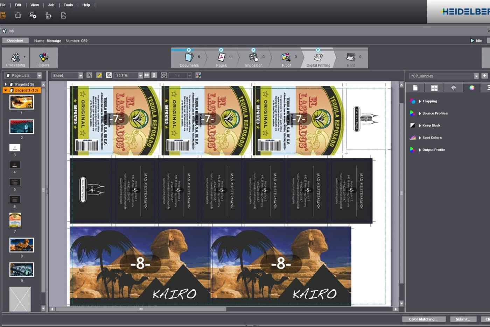Click the Color Matching... button
This screenshot has height=327, width=490.
click(423, 319)
